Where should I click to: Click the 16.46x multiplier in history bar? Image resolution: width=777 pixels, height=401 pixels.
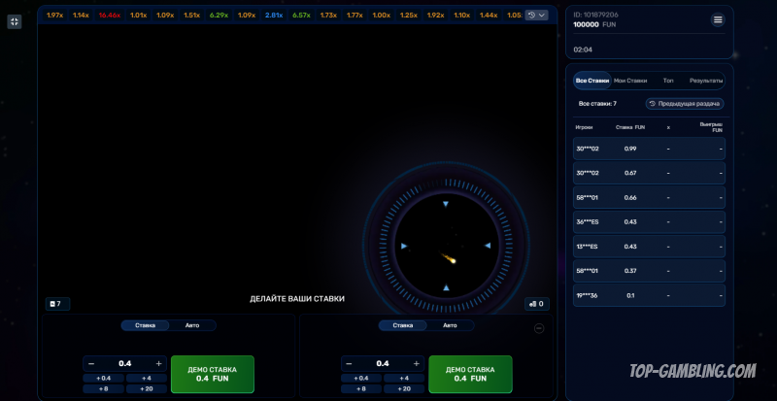click(x=109, y=16)
